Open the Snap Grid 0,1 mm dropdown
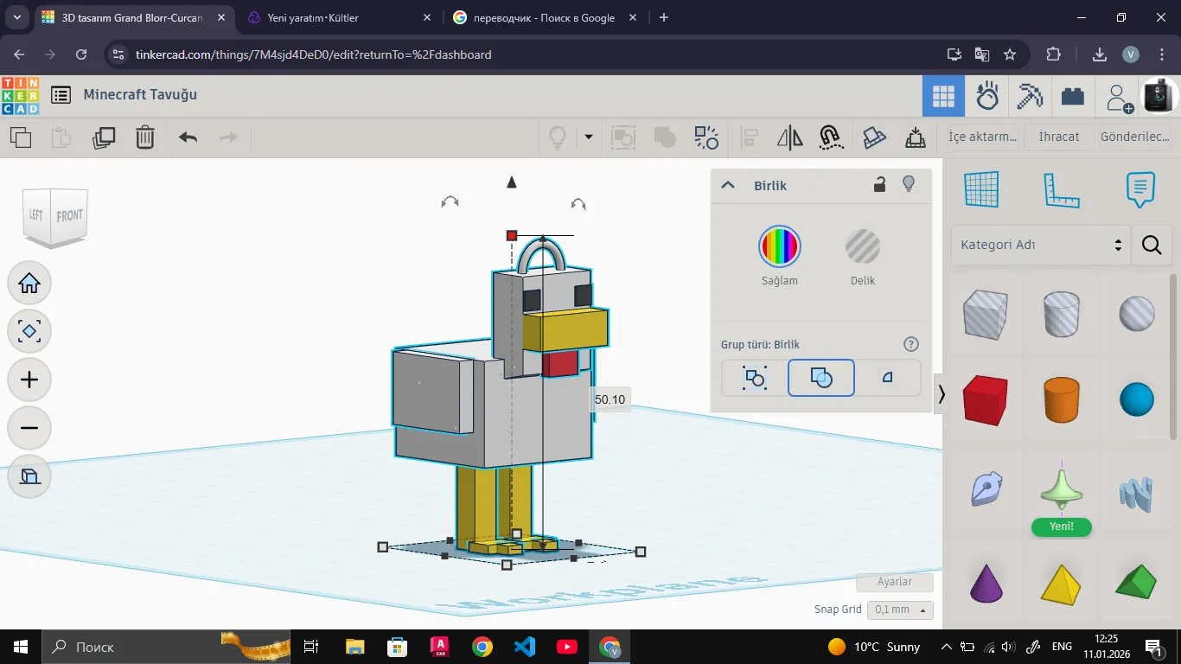 coord(901,610)
